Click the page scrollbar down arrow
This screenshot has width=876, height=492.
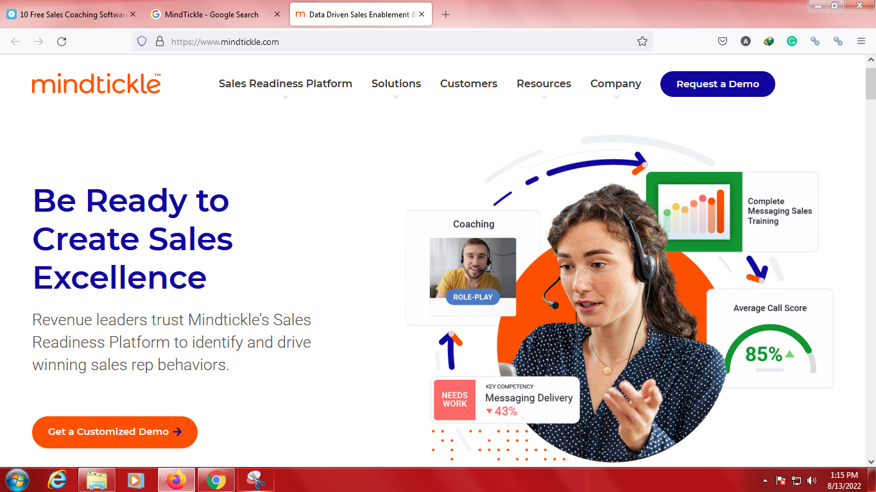pos(870,461)
